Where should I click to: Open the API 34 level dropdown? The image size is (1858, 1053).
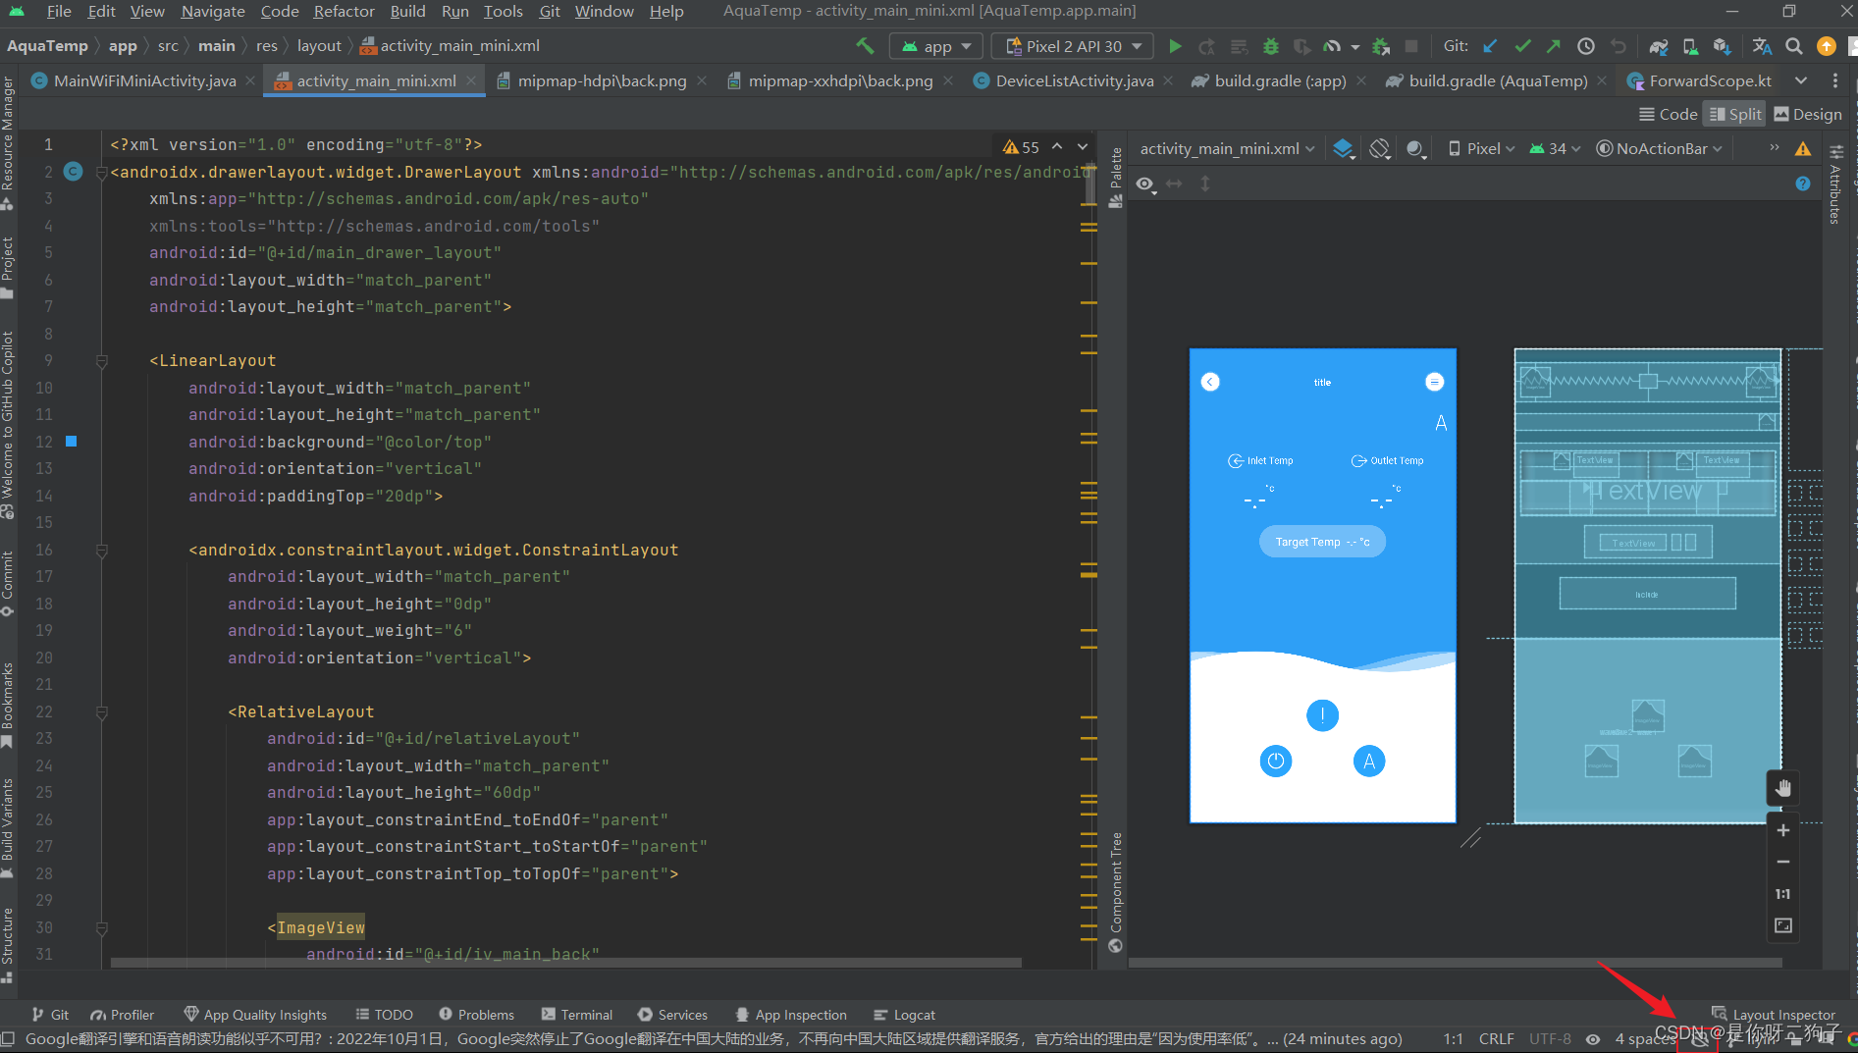(x=1554, y=148)
